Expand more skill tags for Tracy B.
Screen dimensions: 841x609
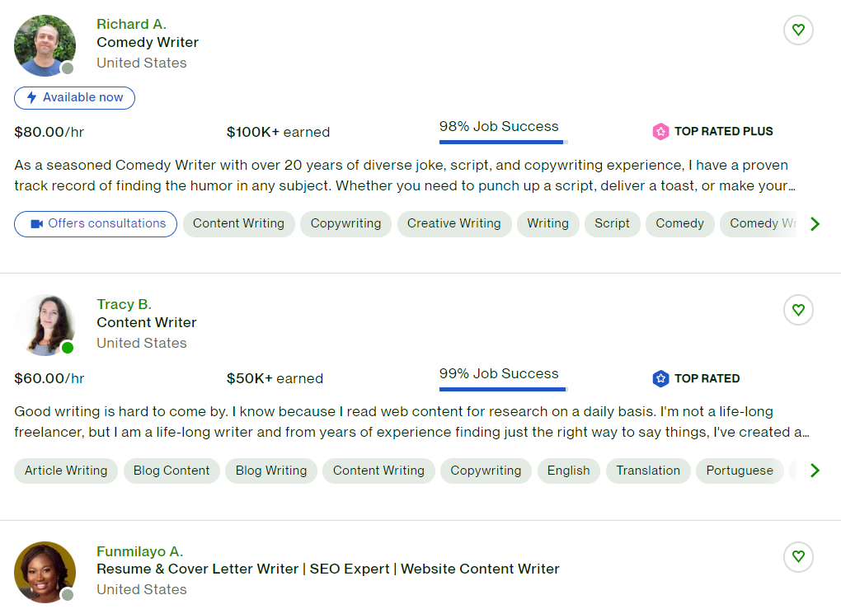[815, 471]
